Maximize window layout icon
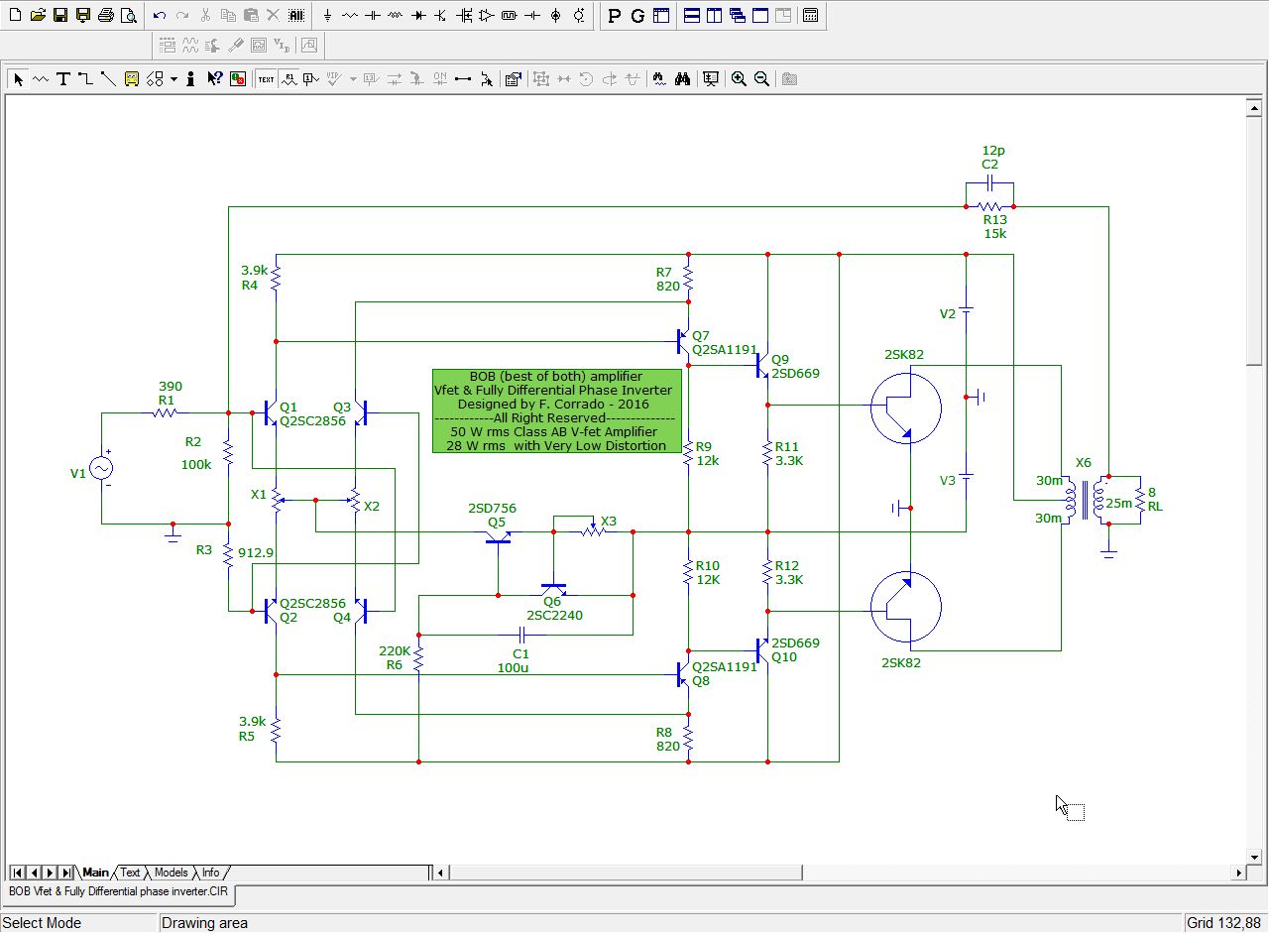The width and height of the screenshot is (1269, 933). (x=760, y=16)
